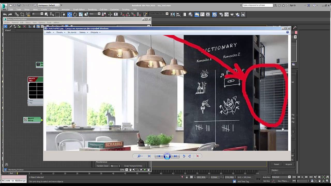This screenshot has height=186, width=331.
Task: Toggle Auto Key animation mode
Action: point(266,177)
